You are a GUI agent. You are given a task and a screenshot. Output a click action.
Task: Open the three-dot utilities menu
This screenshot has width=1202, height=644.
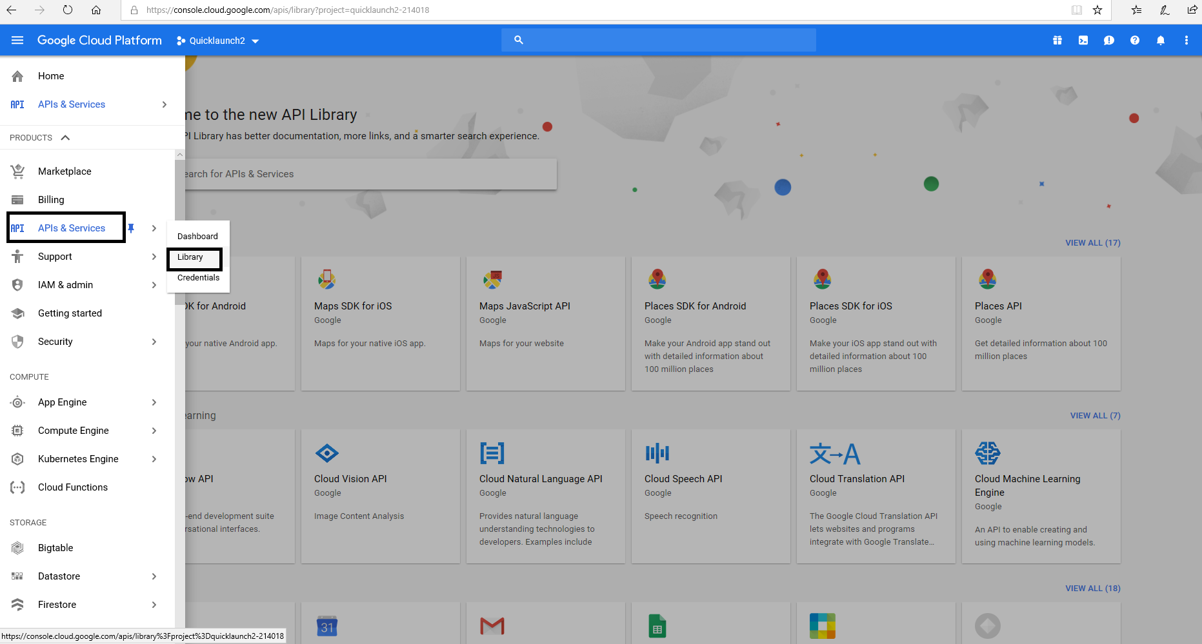1187,41
